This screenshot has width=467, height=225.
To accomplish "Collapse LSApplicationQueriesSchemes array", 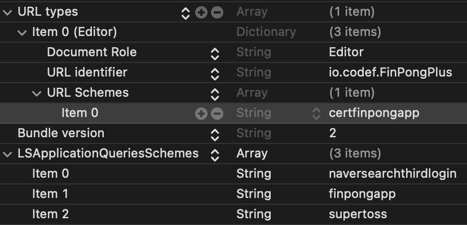I will (7, 154).
